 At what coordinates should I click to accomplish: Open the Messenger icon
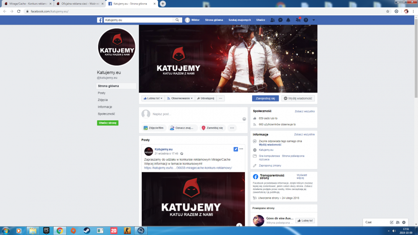[x=280, y=20]
